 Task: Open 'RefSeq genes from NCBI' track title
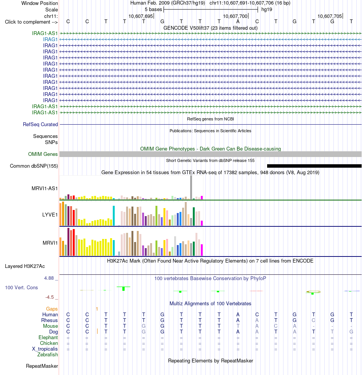point(210,119)
